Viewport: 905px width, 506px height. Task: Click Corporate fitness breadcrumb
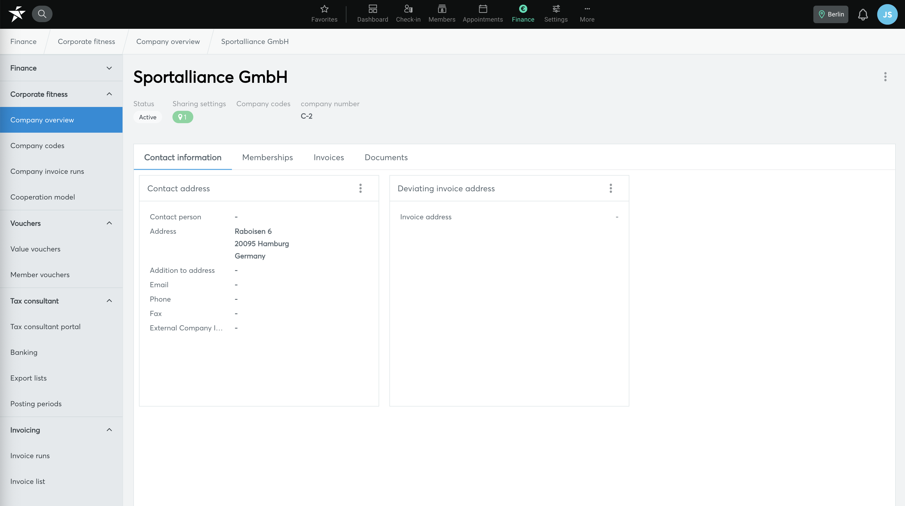[86, 41]
